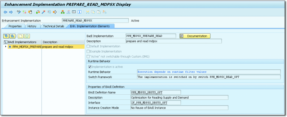Image resolution: width=287 pixels, height=117 pixels.
Task: Click the Active/Inactive toggle icon
Action: click(25, 12)
